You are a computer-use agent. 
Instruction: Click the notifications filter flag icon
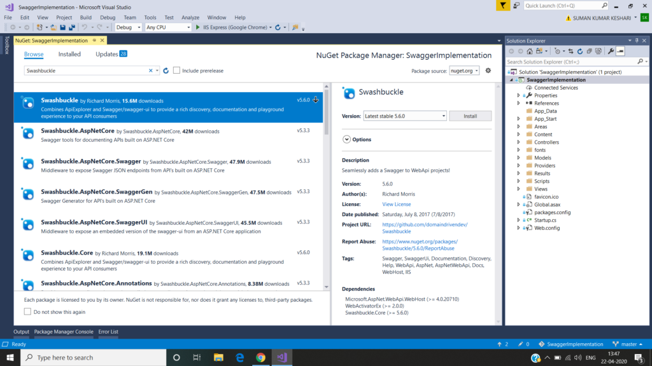(x=503, y=5)
